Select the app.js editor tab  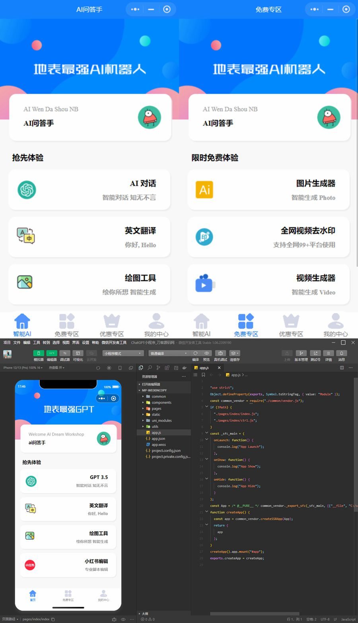point(204,368)
